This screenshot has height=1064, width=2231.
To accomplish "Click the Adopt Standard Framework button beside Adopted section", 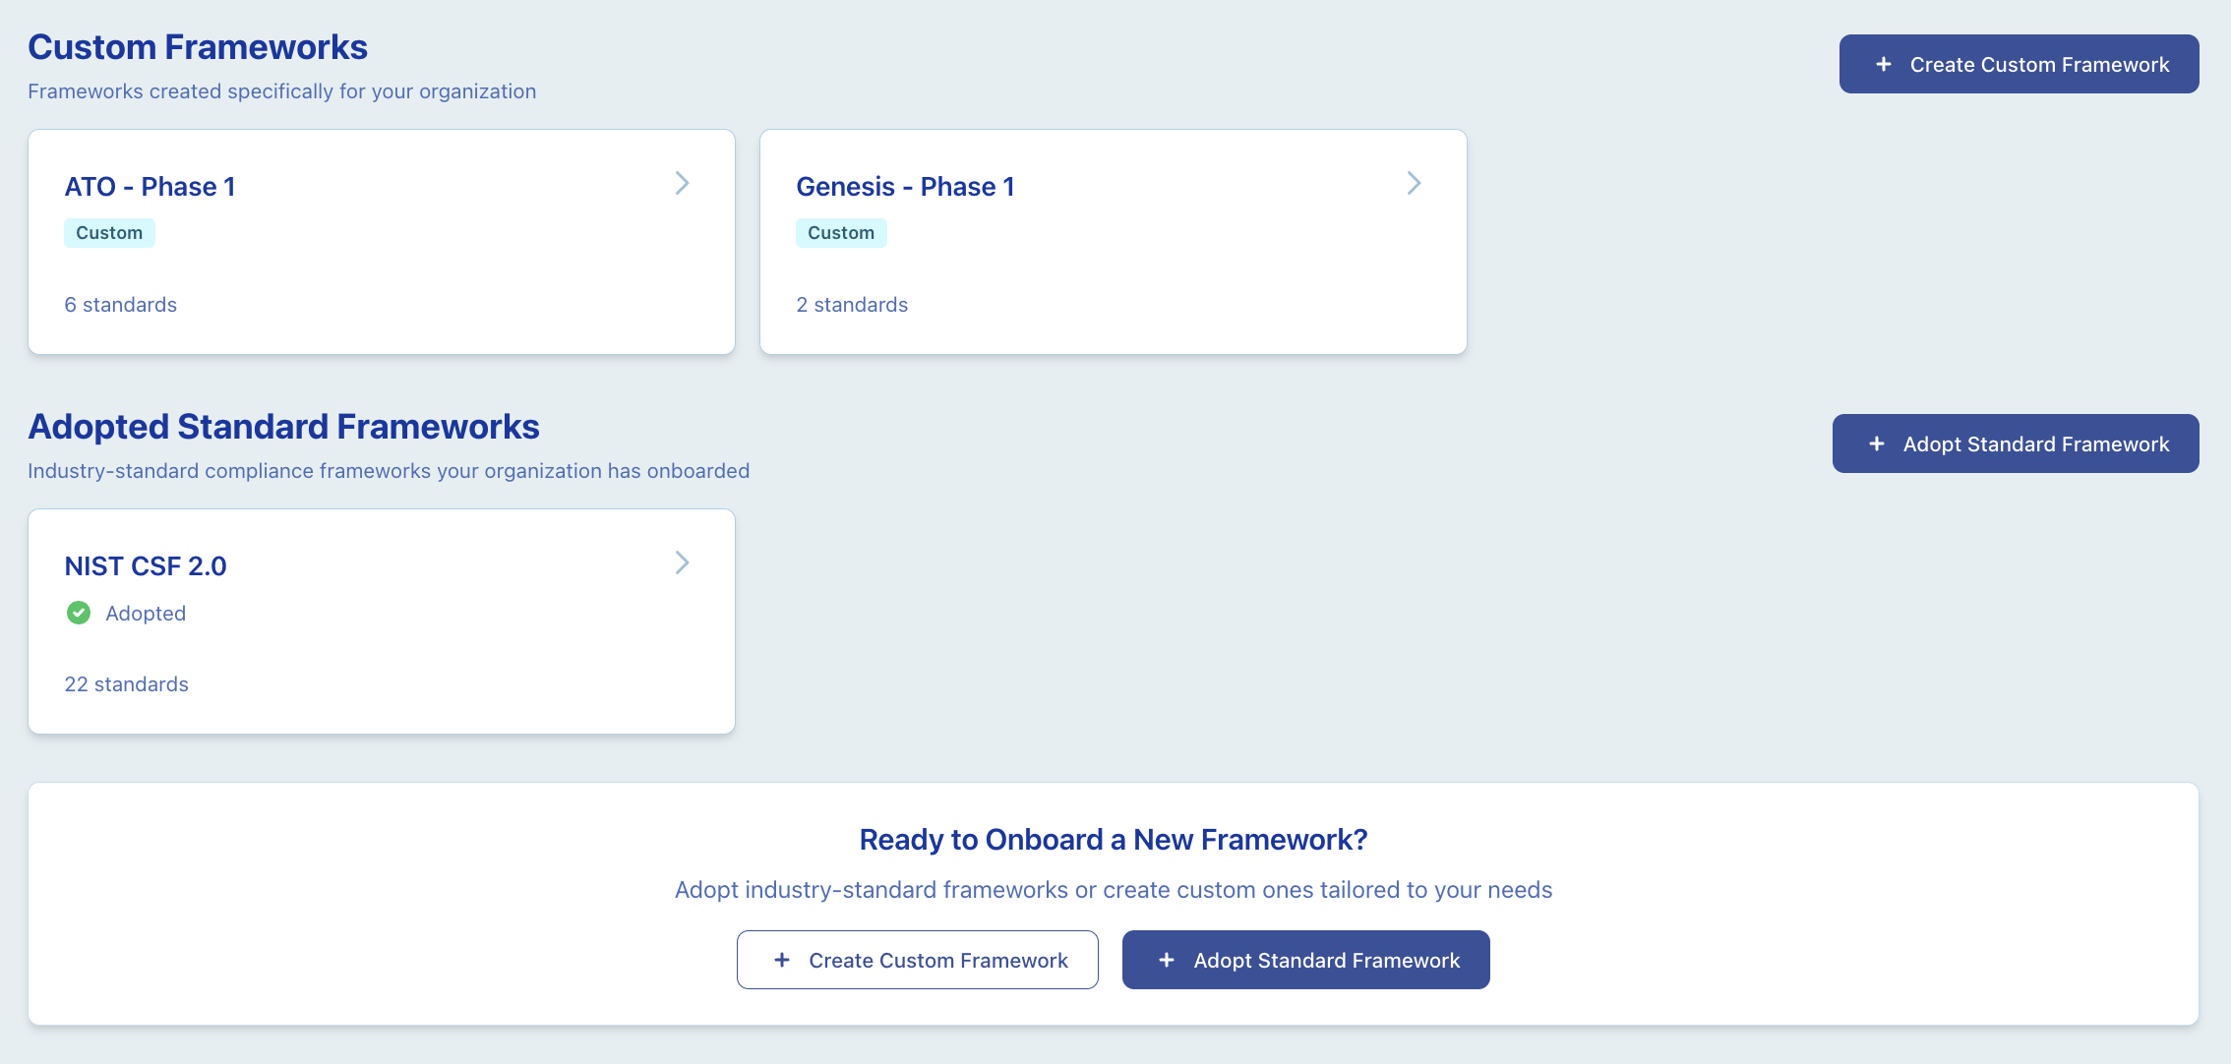I will [x=2016, y=443].
